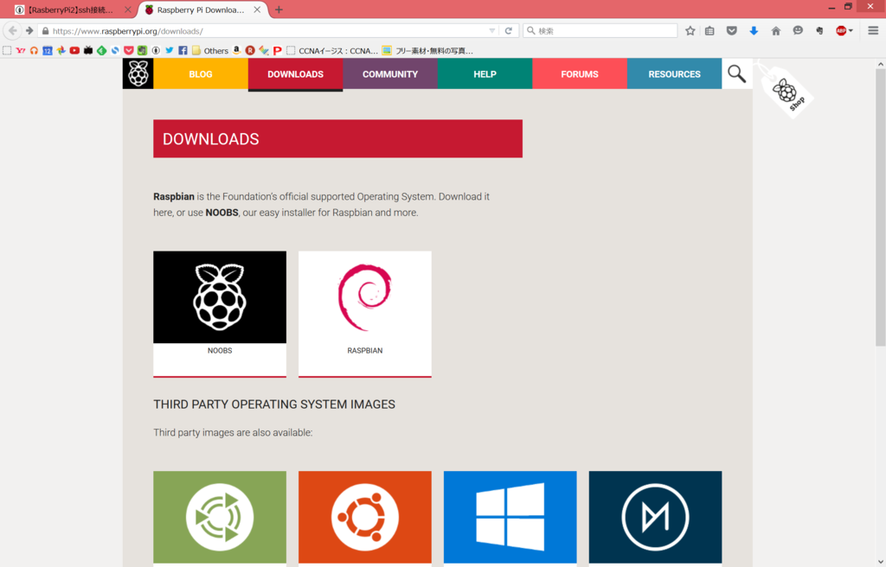The image size is (886, 567).
Task: Open the OSMC dark blue tile
Action: [x=656, y=518]
